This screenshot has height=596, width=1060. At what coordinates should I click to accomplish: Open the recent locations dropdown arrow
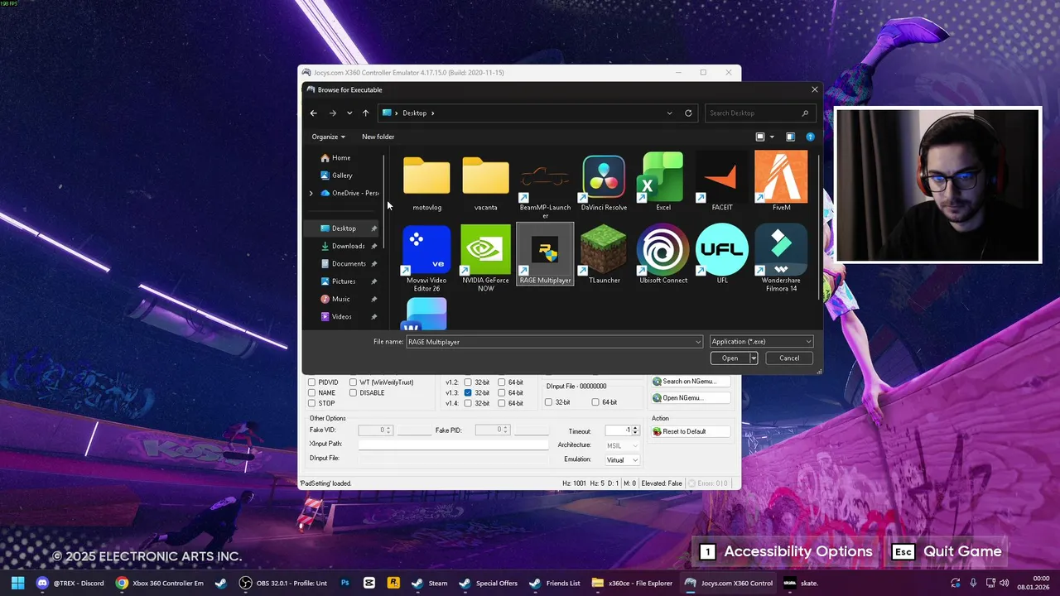coord(349,113)
